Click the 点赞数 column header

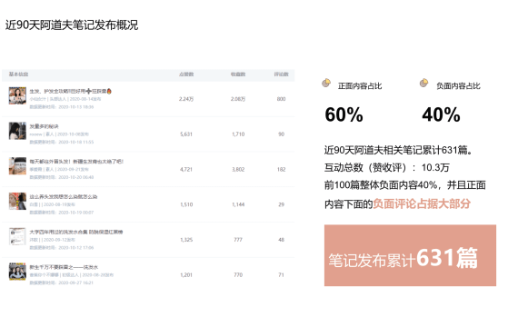pyautogui.click(x=186, y=74)
